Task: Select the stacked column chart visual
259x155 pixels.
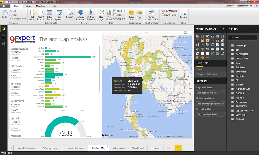Action: 202,36
